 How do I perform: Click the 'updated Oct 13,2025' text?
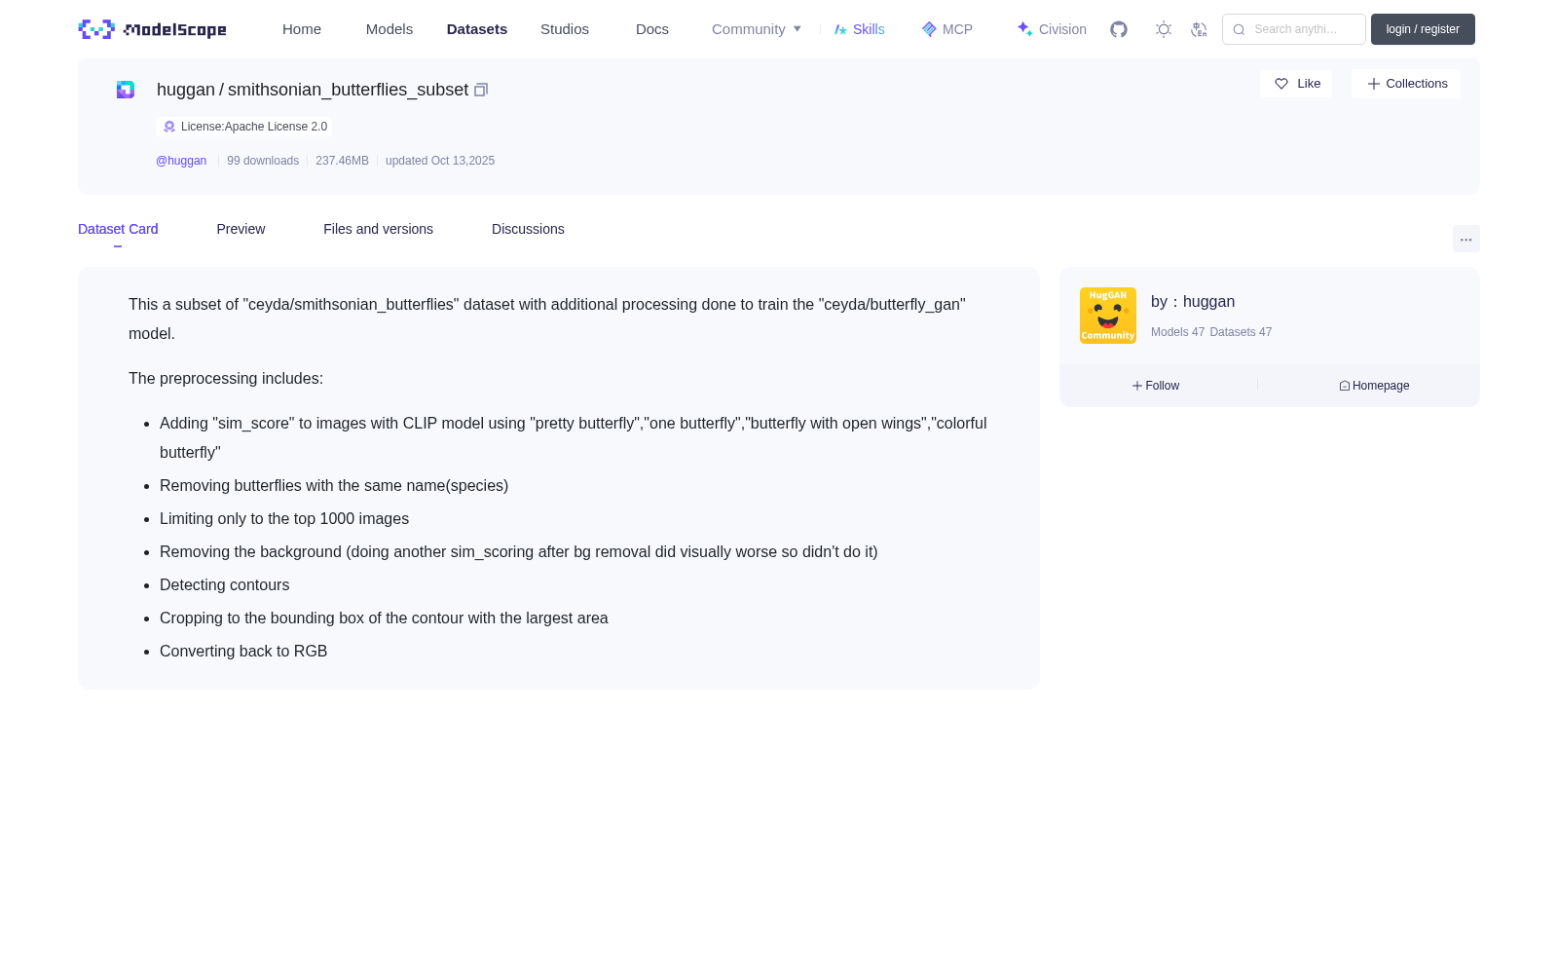pyautogui.click(x=440, y=161)
